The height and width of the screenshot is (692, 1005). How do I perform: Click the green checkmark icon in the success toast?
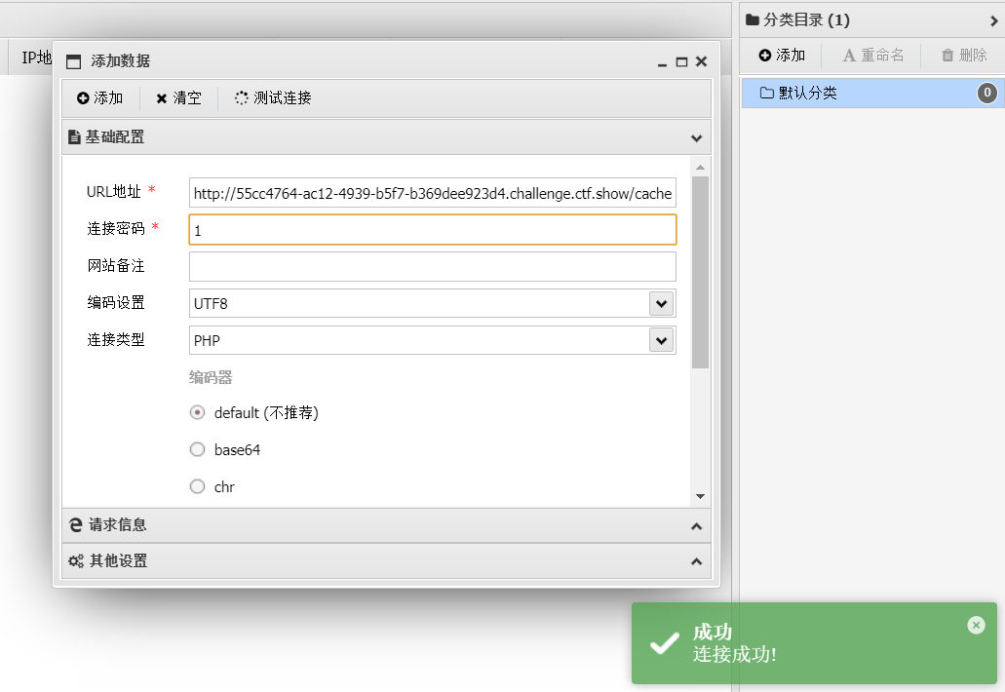(664, 642)
